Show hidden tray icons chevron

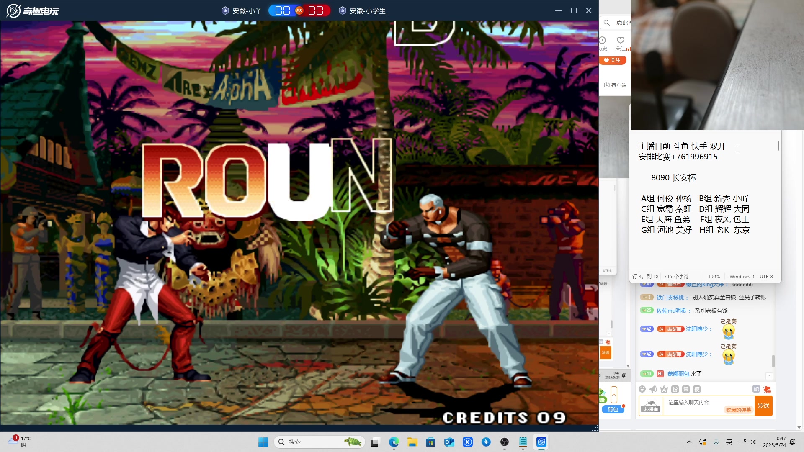pyautogui.click(x=689, y=442)
